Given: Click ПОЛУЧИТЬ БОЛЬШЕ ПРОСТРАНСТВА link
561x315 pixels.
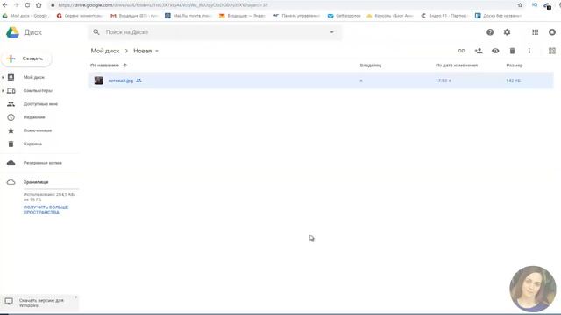Looking at the screenshot, I should click(46, 210).
